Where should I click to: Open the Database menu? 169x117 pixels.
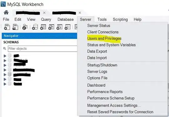(x=66, y=19)
